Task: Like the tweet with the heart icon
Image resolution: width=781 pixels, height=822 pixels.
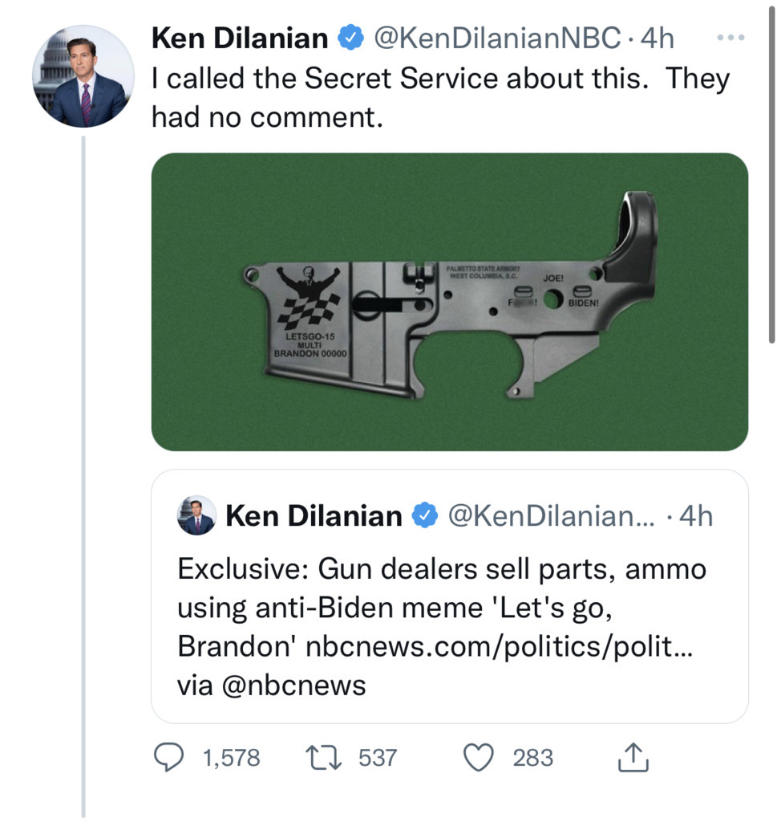Action: point(479,757)
